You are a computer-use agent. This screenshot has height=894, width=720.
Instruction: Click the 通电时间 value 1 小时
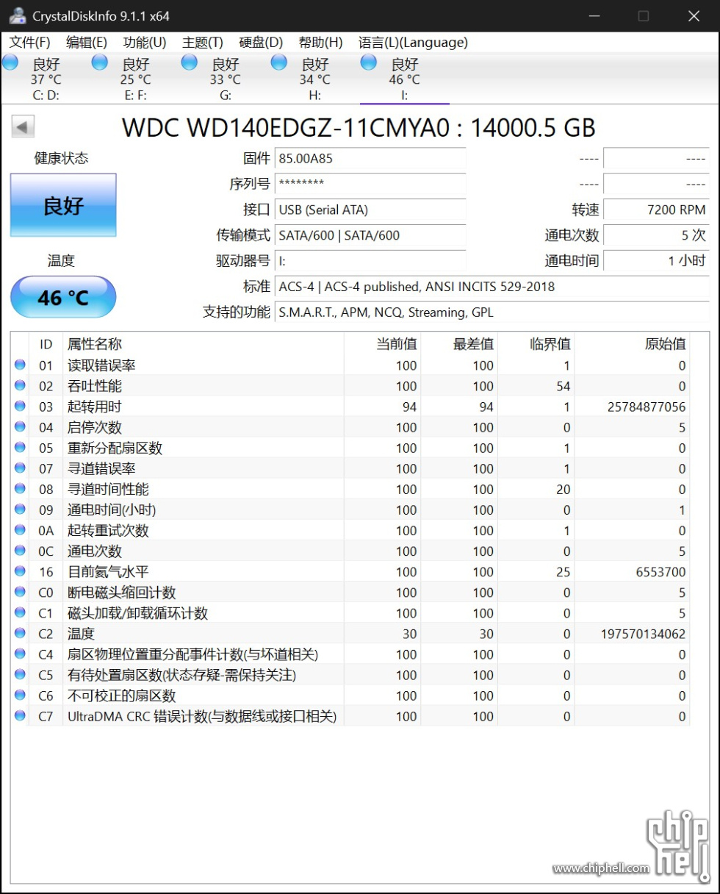click(657, 260)
